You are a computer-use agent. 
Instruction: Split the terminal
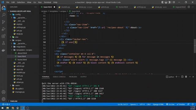pyautogui.click(x=183, y=77)
